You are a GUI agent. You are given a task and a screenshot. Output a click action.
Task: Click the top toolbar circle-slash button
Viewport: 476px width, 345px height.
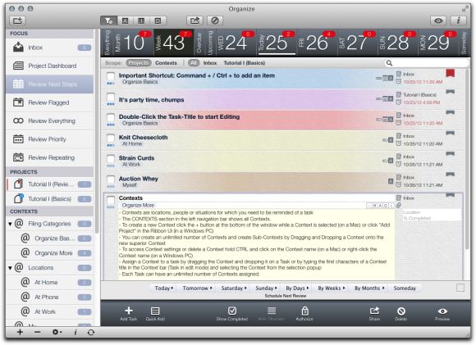[215, 20]
